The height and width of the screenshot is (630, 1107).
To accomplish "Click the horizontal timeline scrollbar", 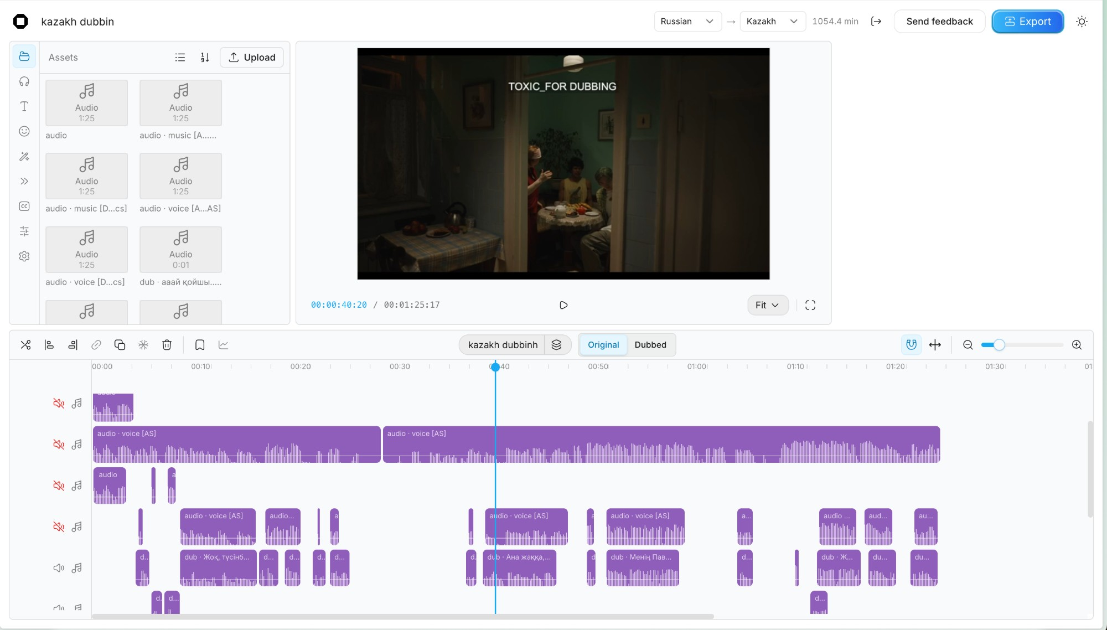I will 403,616.
